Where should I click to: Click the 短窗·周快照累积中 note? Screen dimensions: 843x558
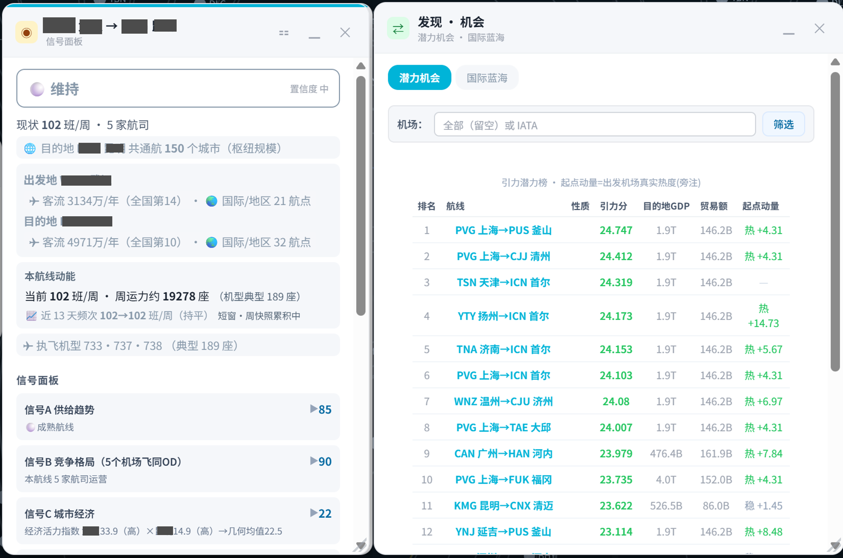259,316
